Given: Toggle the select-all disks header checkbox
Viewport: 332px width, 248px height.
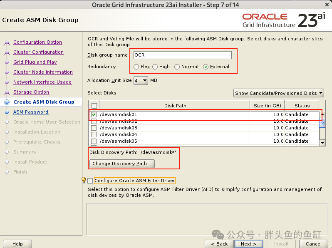Looking at the screenshot, I should 94,106.
